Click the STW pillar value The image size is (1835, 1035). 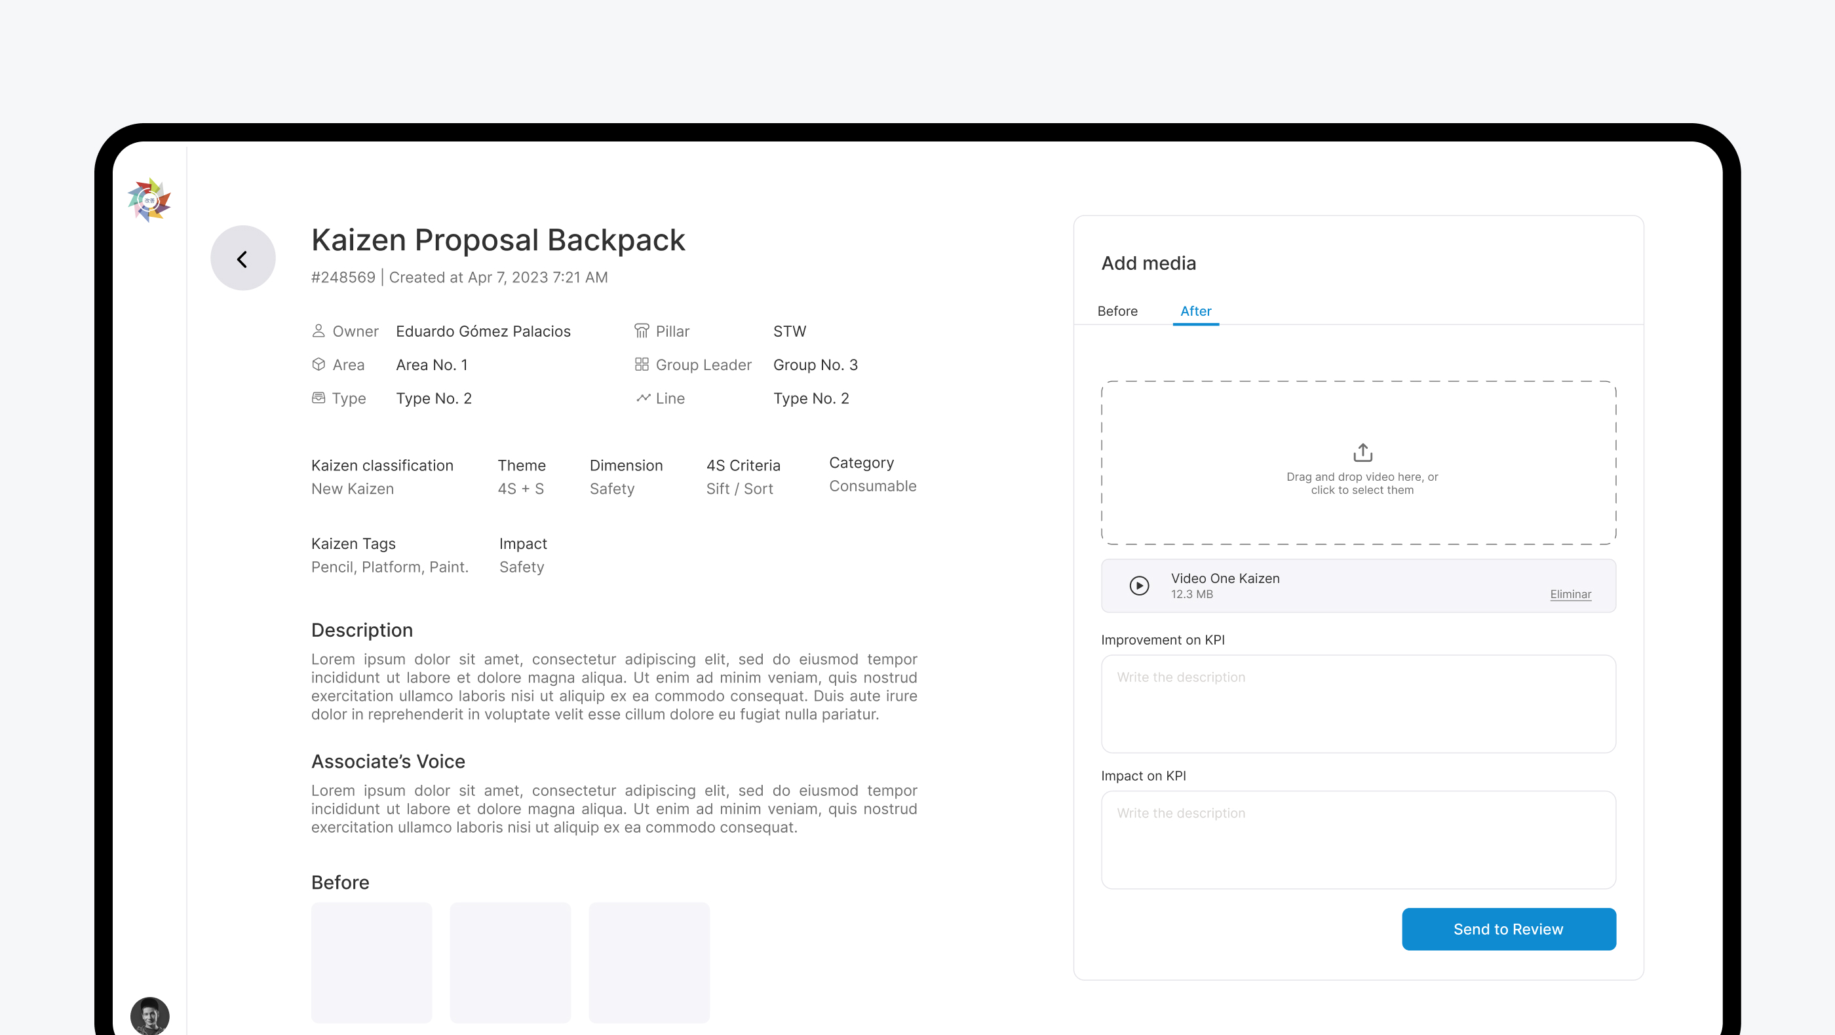tap(790, 331)
